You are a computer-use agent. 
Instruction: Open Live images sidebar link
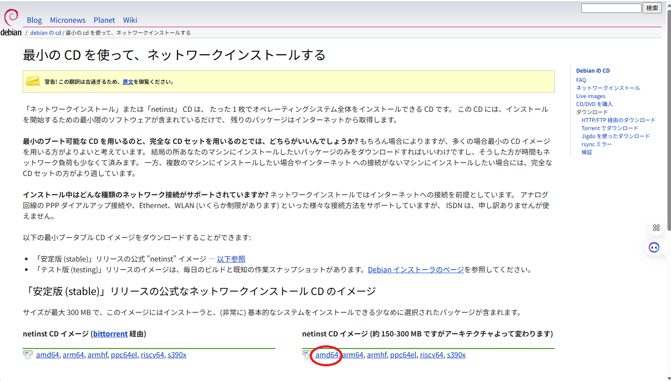pos(590,96)
